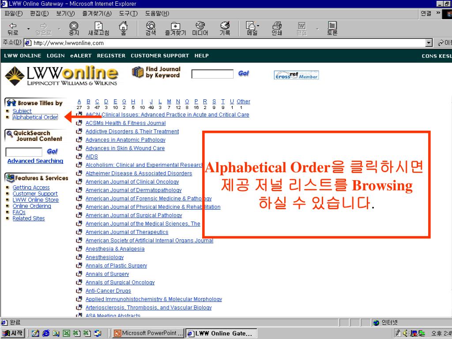Click the volume speaker icon in system tray
This screenshot has width=452, height=339.
click(406, 333)
